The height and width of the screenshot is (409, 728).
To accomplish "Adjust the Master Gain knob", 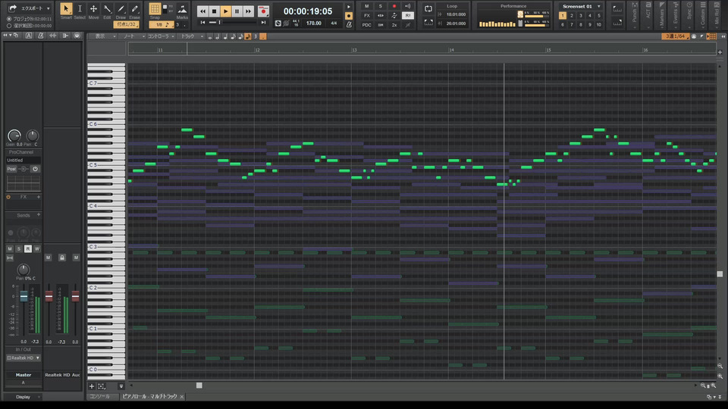I will coord(14,136).
